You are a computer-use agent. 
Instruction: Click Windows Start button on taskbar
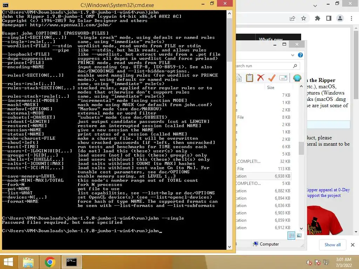[8, 262]
